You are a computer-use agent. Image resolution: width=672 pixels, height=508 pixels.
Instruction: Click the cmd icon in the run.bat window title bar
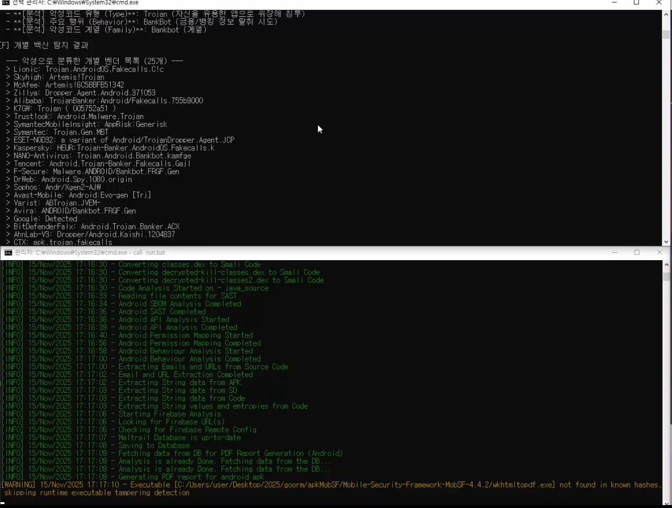click(x=8, y=253)
